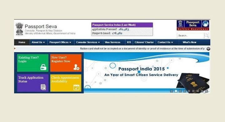Click the Passport Seva Service Excellence badge
225x122 pixels.
193,25
